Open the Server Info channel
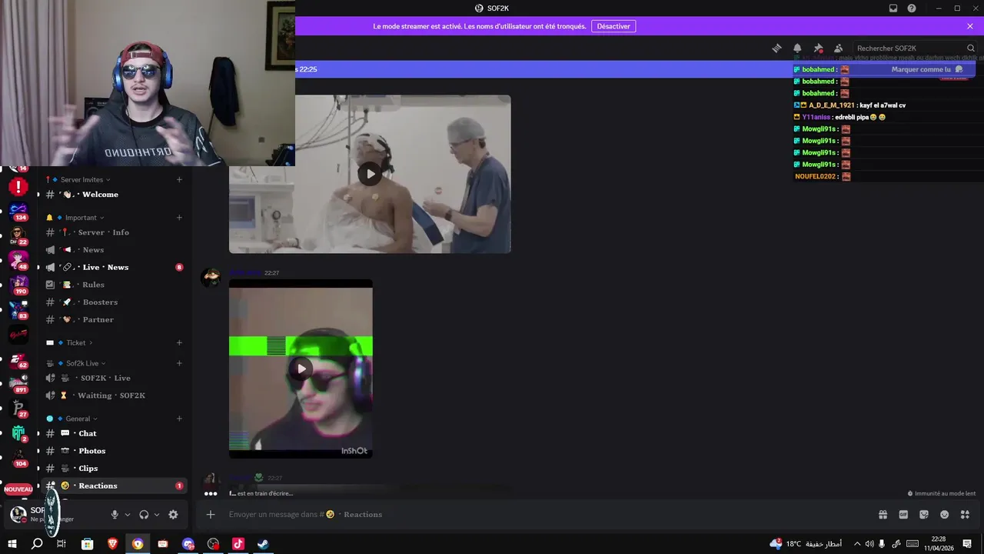984x554 pixels. pos(114,232)
